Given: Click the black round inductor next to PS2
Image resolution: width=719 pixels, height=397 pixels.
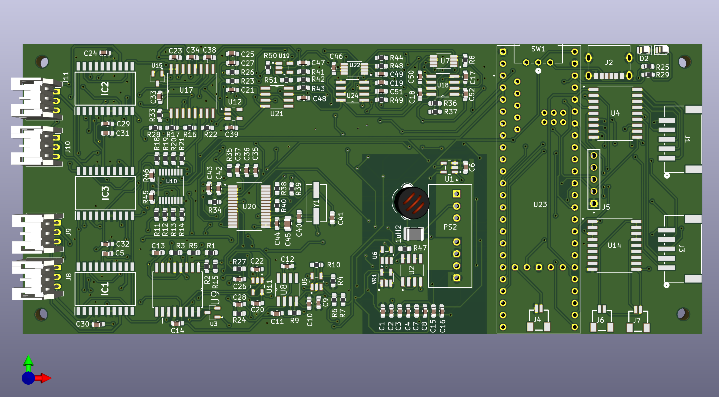Looking at the screenshot, I should 413,203.
